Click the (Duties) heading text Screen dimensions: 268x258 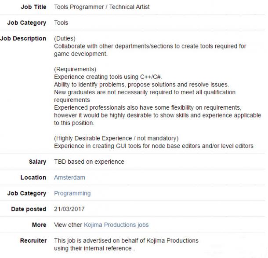pyautogui.click(x=65, y=38)
